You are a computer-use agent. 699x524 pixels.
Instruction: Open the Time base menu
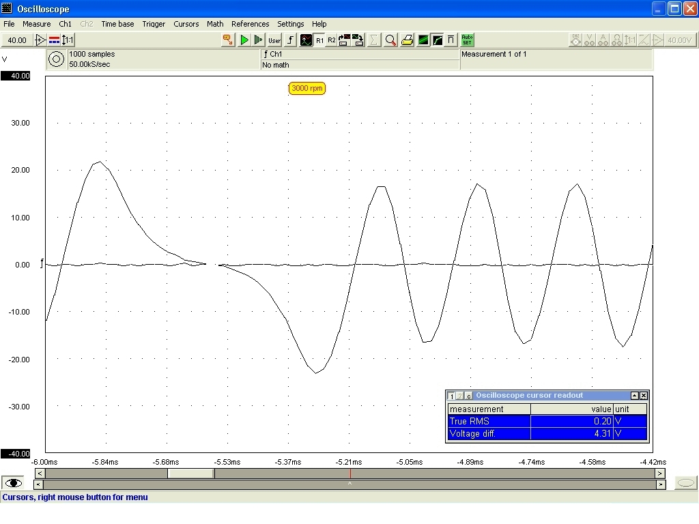pos(117,24)
